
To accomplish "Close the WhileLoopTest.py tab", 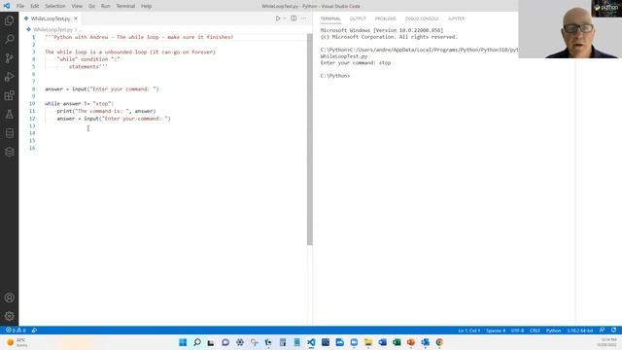I will tap(76, 18).
